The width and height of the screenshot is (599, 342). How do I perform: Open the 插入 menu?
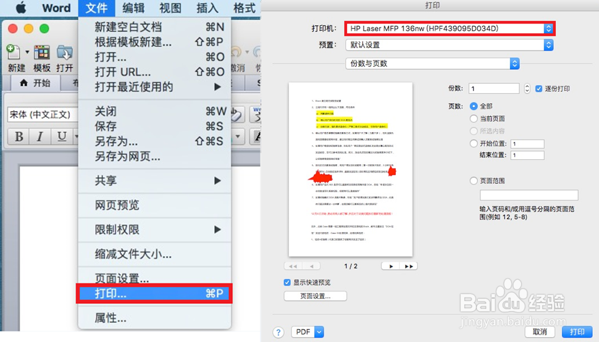(207, 7)
